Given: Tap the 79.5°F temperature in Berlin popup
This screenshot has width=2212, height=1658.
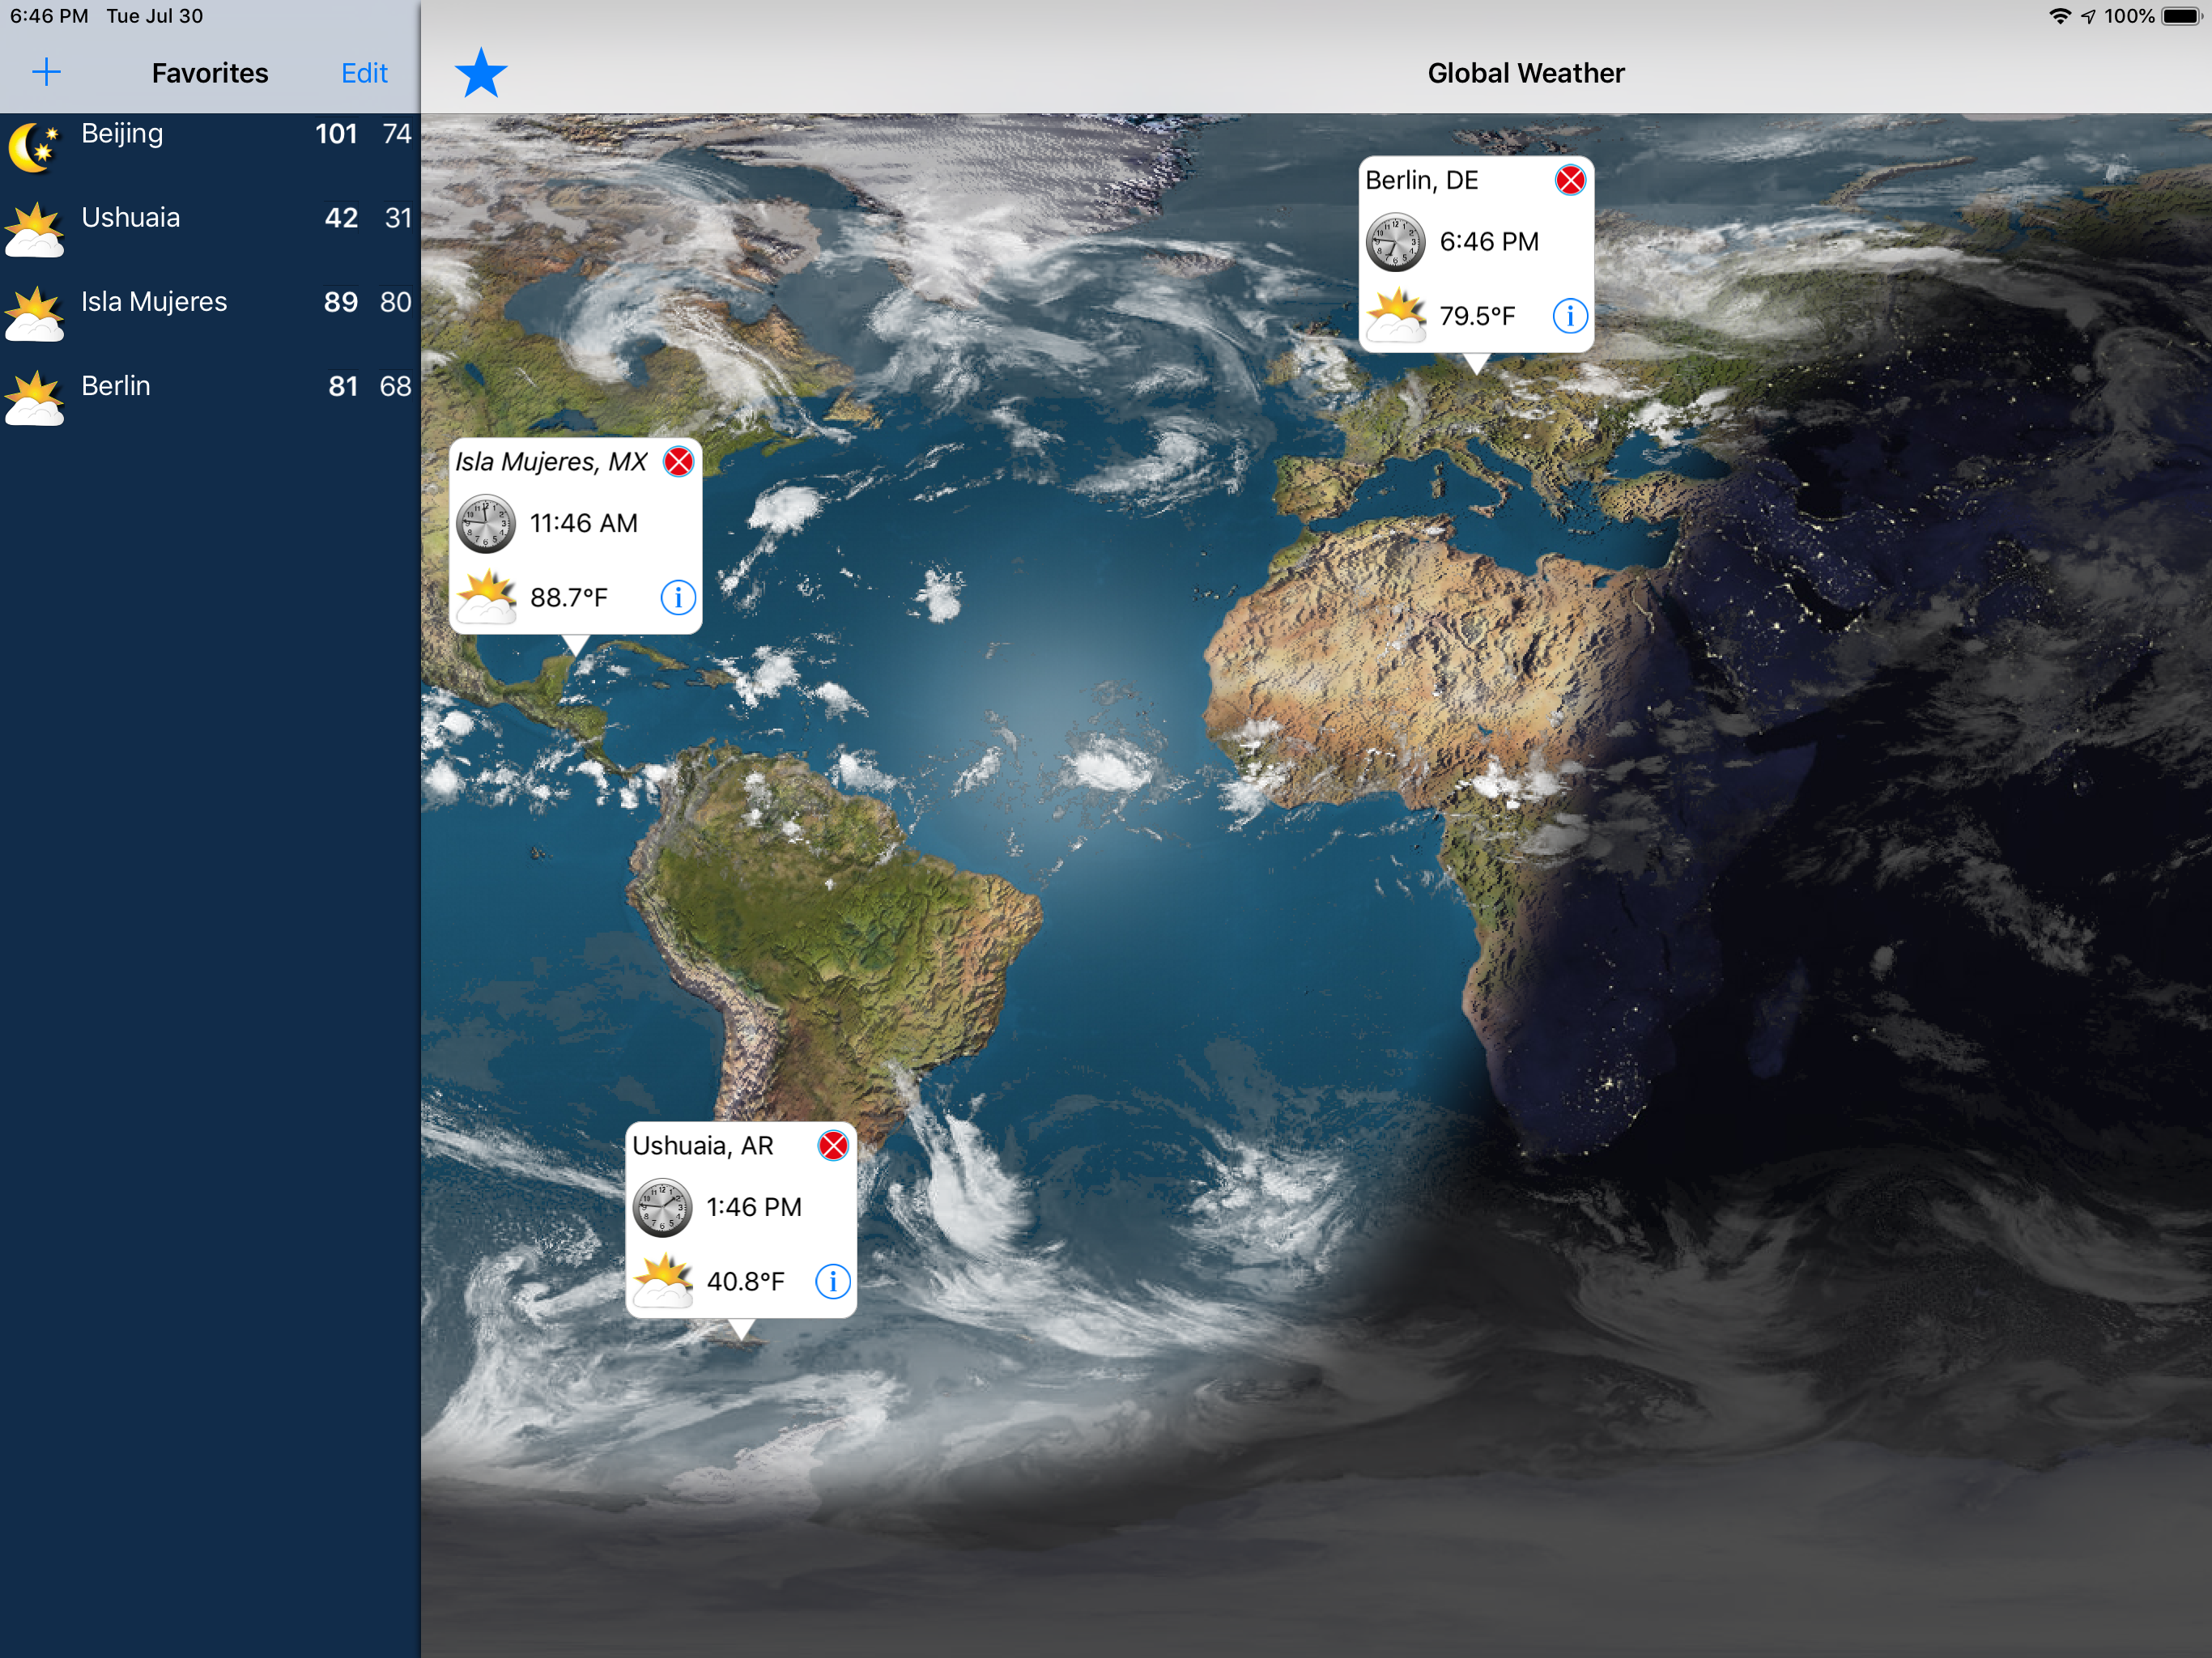Looking at the screenshot, I should (1477, 316).
